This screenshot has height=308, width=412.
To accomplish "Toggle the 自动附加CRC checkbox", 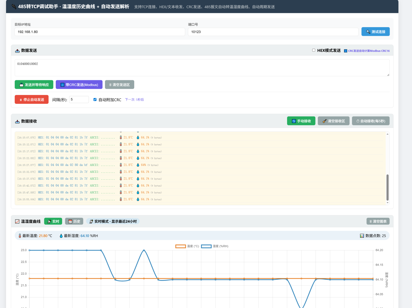I will 95,100.
